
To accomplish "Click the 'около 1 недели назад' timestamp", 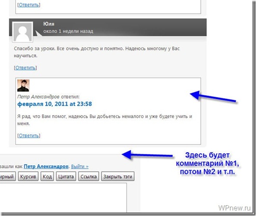I will click(68, 31).
